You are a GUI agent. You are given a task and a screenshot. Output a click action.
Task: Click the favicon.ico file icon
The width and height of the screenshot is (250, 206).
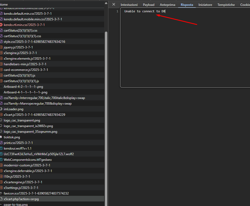click(1, 193)
